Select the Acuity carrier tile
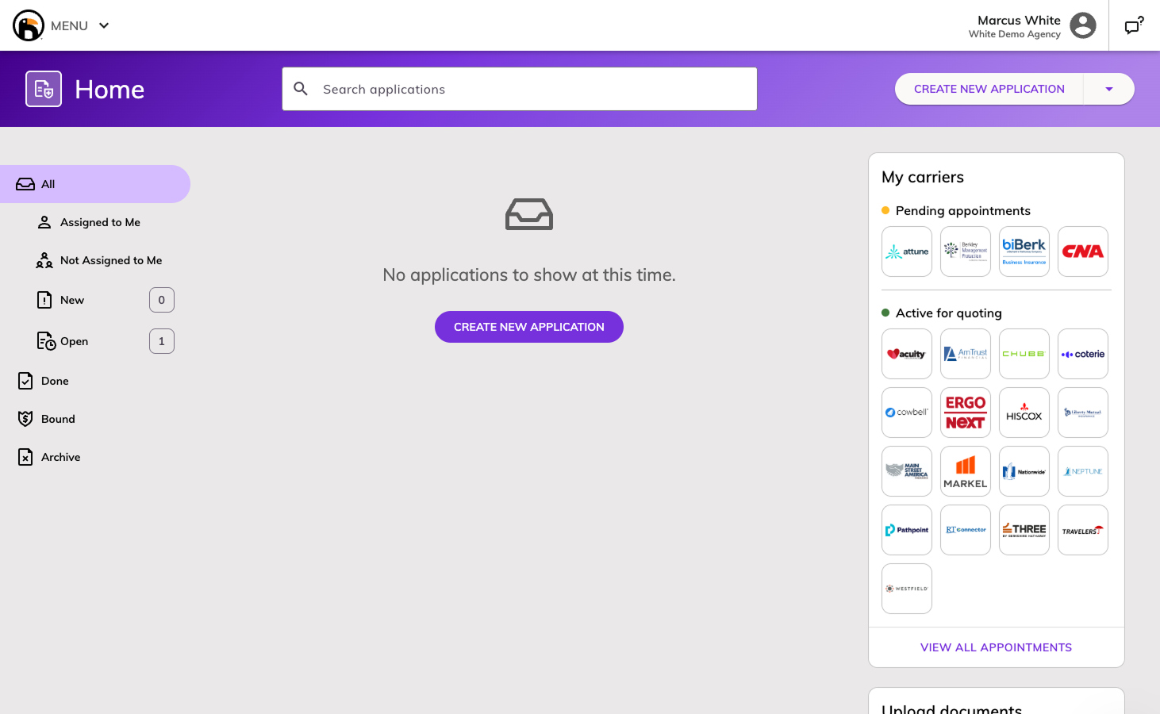The width and height of the screenshot is (1160, 714). pos(907,354)
